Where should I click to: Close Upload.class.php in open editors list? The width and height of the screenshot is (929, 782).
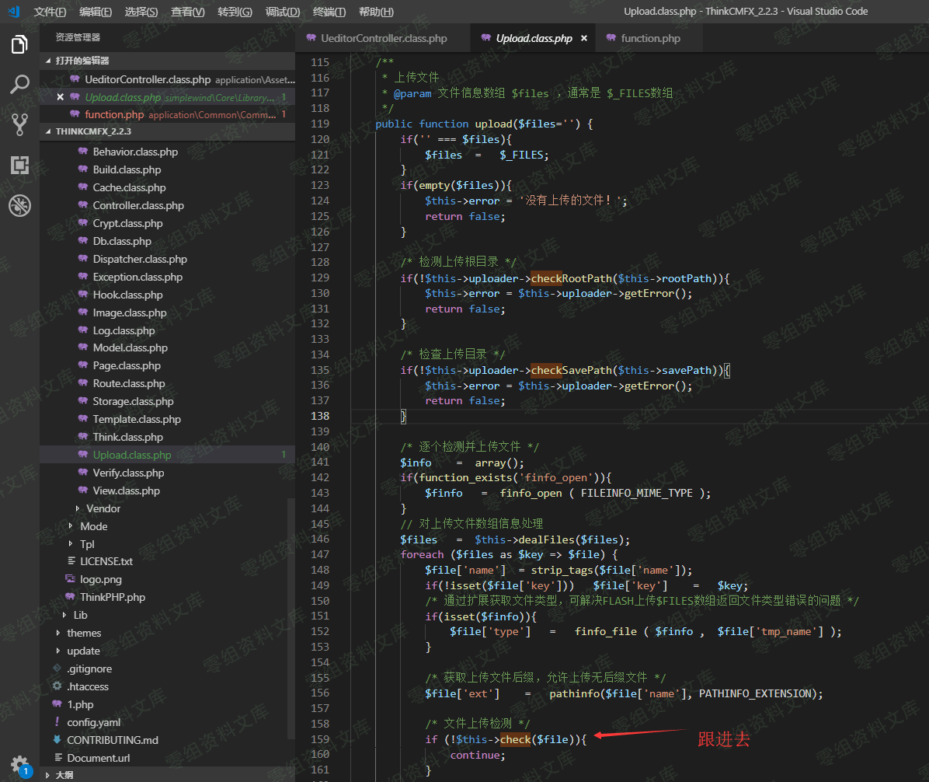(x=60, y=97)
